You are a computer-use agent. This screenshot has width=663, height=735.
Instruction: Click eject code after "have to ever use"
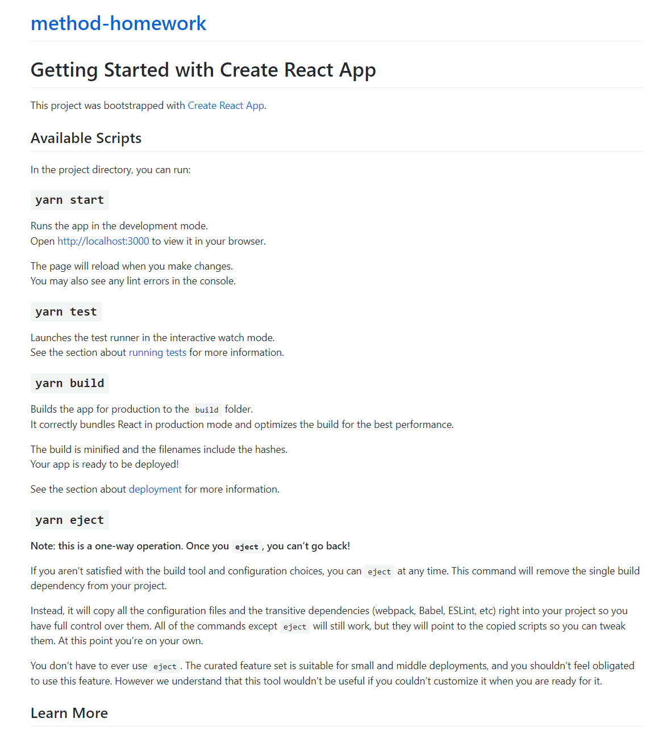coord(165,666)
